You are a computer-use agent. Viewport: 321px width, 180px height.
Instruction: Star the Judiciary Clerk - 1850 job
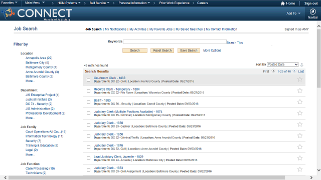coord(300,124)
